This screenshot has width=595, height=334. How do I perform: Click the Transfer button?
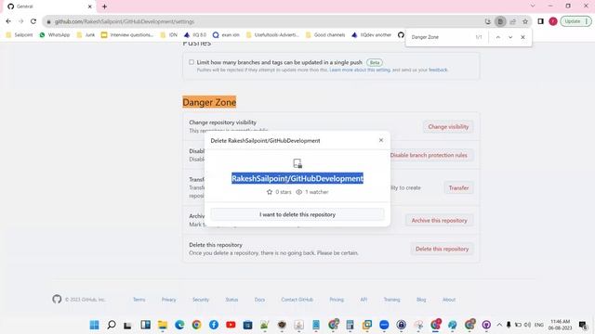pos(458,187)
